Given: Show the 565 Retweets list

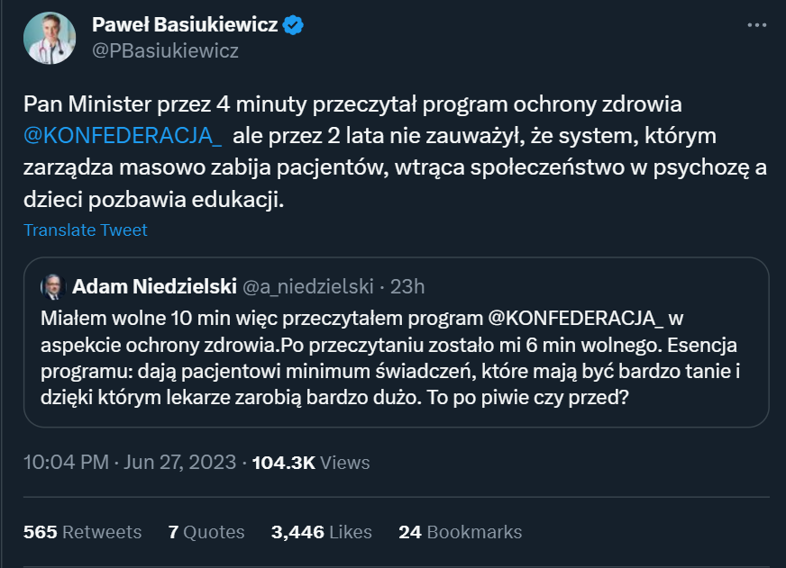Looking at the screenshot, I should point(83,532).
